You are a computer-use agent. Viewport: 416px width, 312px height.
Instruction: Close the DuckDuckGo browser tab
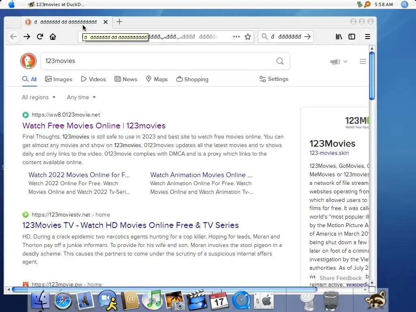point(106,22)
